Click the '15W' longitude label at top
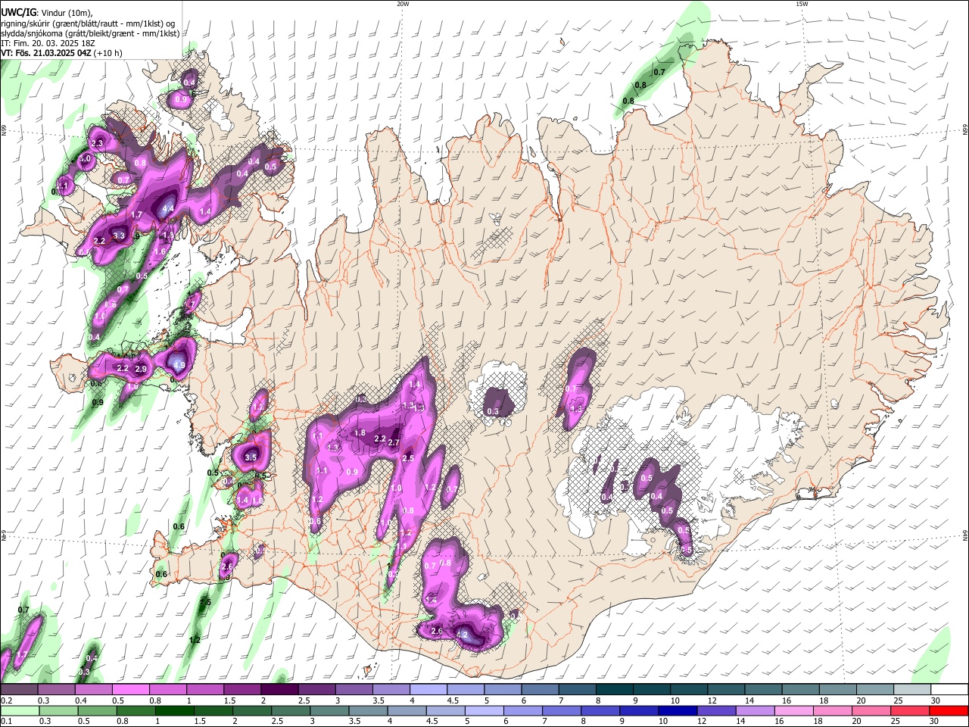The height and width of the screenshot is (727, 969). point(802,4)
